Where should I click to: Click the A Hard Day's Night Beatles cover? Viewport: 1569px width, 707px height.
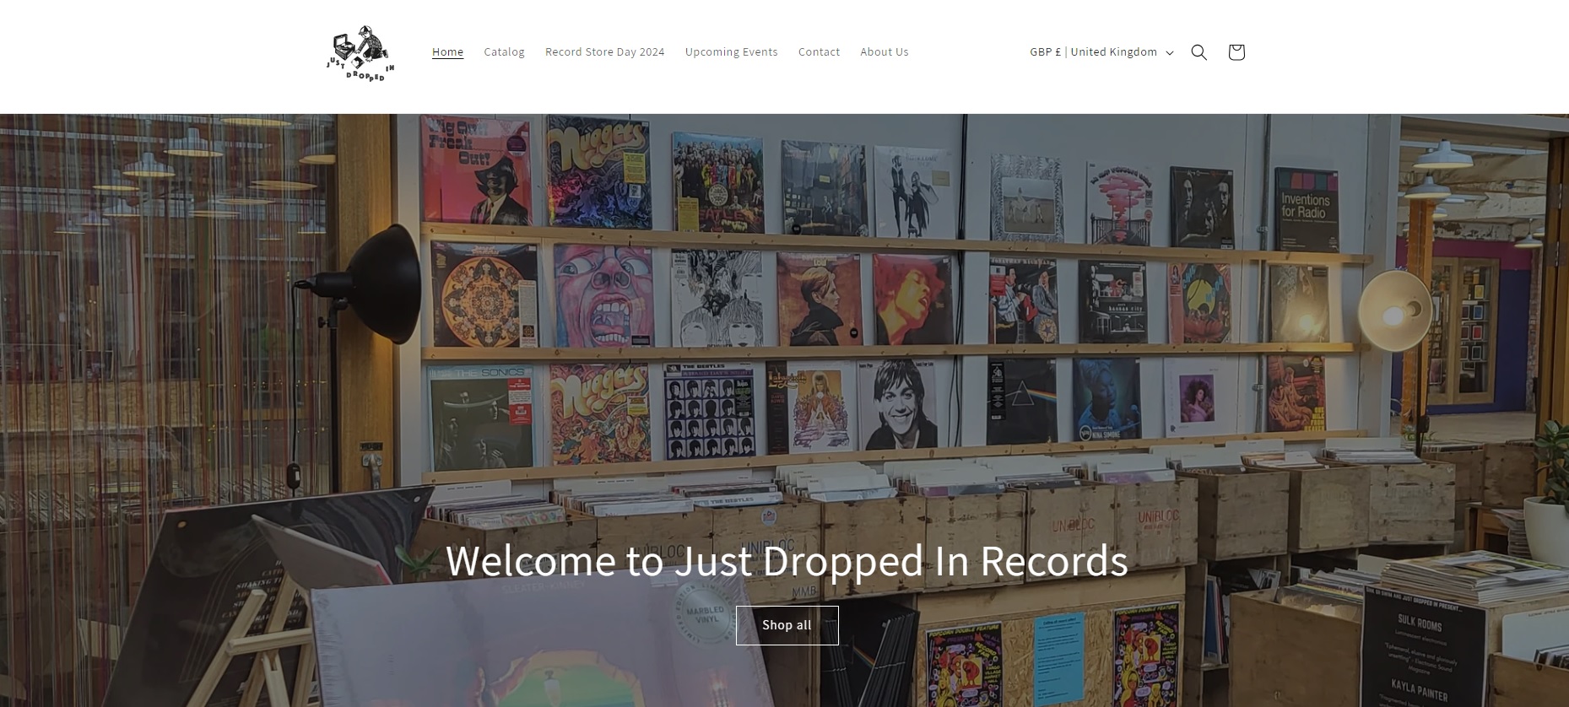pos(709,412)
